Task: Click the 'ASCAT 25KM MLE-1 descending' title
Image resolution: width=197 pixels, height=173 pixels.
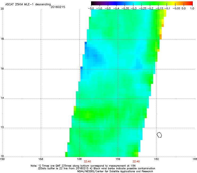Action: (x=28, y=4)
